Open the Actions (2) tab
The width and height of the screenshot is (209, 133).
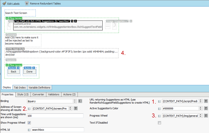tap(69, 94)
